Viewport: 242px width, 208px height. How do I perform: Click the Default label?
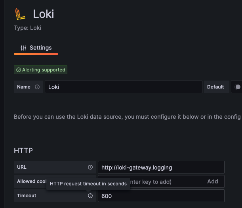coord(215,87)
